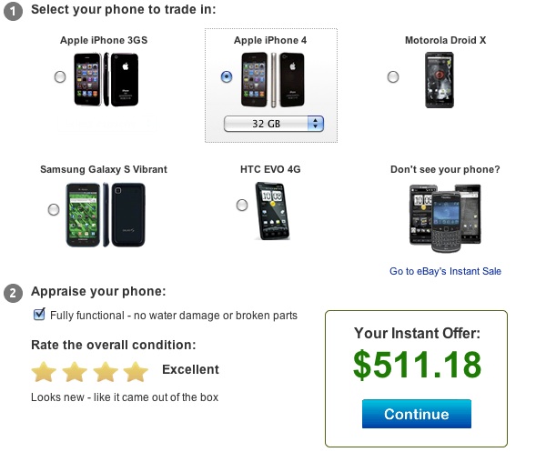Click the Samsung Galaxy S Vibrant image

[104, 214]
